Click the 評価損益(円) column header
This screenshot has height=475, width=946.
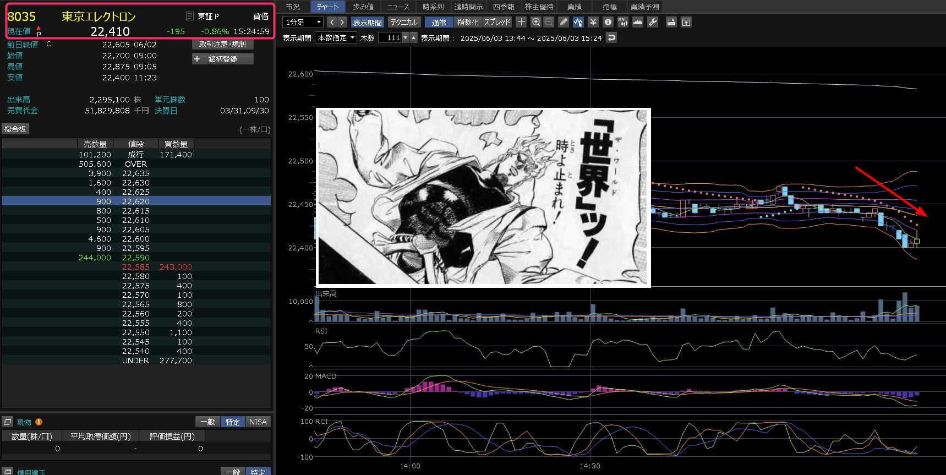(x=172, y=436)
